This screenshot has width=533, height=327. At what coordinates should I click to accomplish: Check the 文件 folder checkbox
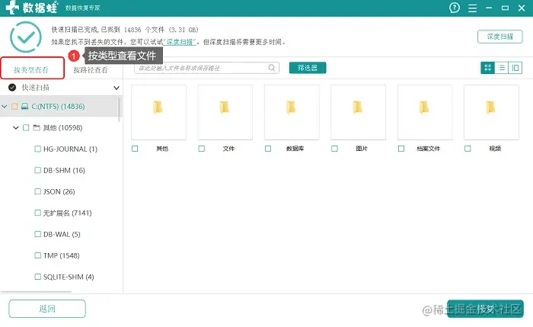coord(202,149)
